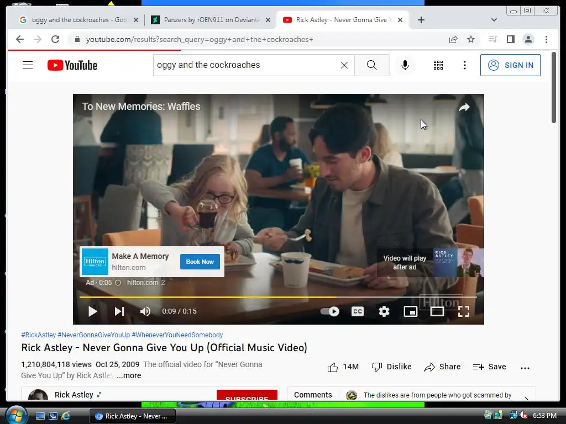Share this page from the address bar
The image size is (566, 424).
(453, 39)
